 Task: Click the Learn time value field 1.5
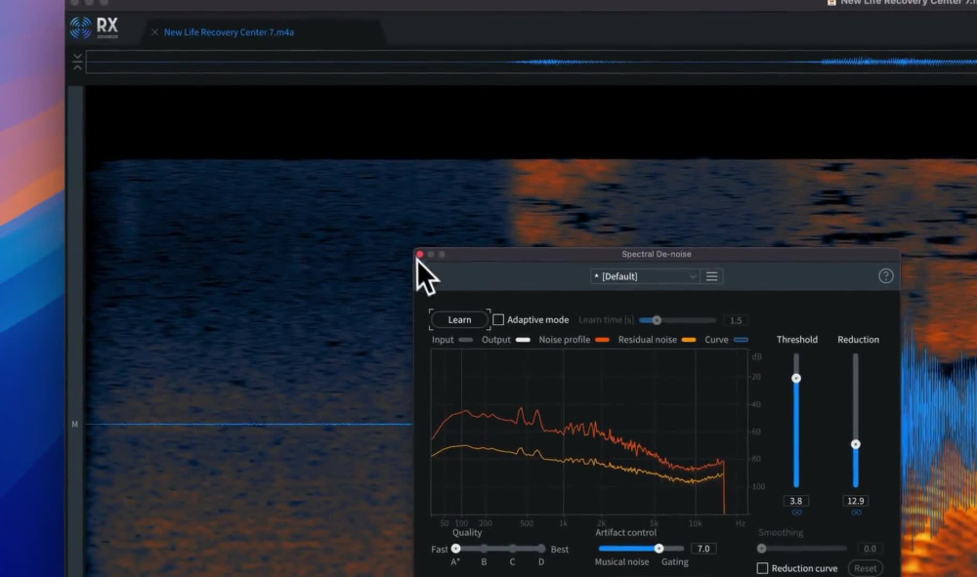tap(736, 320)
